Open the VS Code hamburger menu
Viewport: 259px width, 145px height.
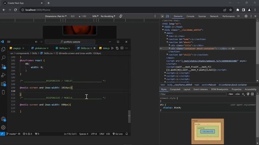(x=9, y=42)
